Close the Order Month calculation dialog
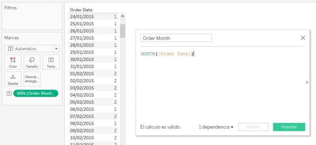Screen dimensions: 316x145 tap(303, 38)
